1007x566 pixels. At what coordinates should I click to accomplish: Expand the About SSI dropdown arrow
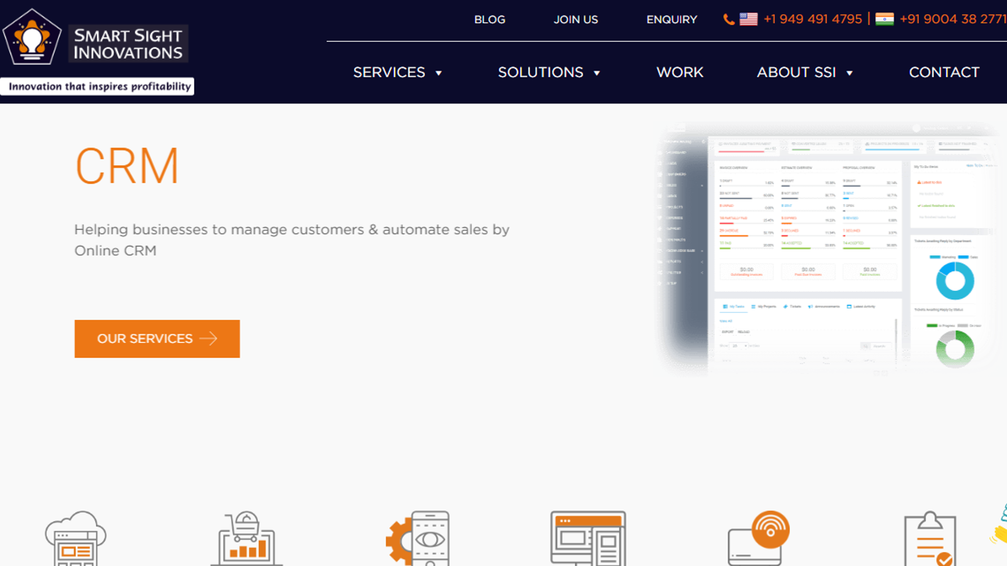pyautogui.click(x=849, y=73)
